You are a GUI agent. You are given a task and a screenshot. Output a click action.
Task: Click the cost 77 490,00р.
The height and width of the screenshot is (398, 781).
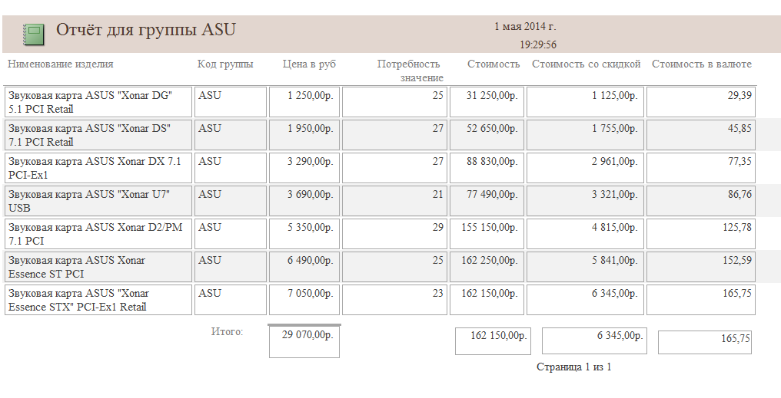tap(487, 201)
